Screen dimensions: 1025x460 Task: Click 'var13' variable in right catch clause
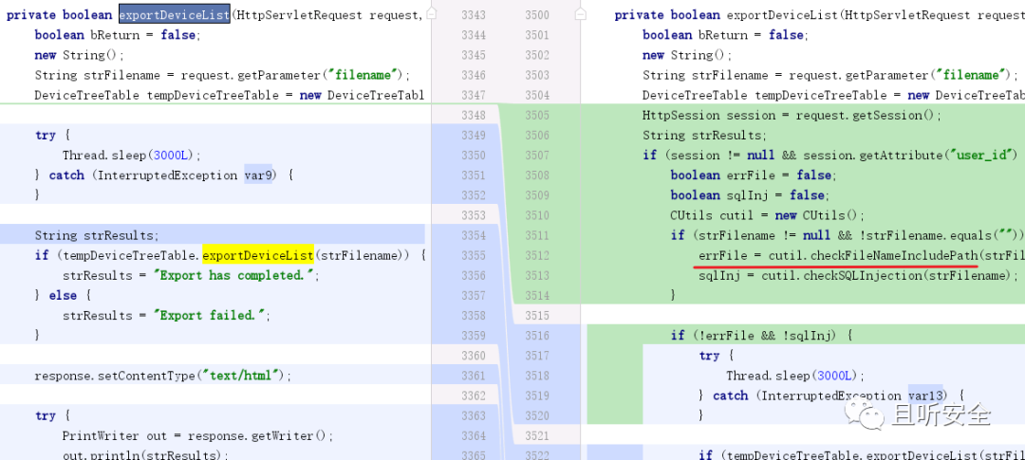(x=925, y=396)
